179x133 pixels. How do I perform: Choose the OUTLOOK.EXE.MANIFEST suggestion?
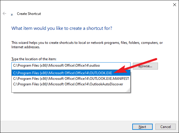71,79
